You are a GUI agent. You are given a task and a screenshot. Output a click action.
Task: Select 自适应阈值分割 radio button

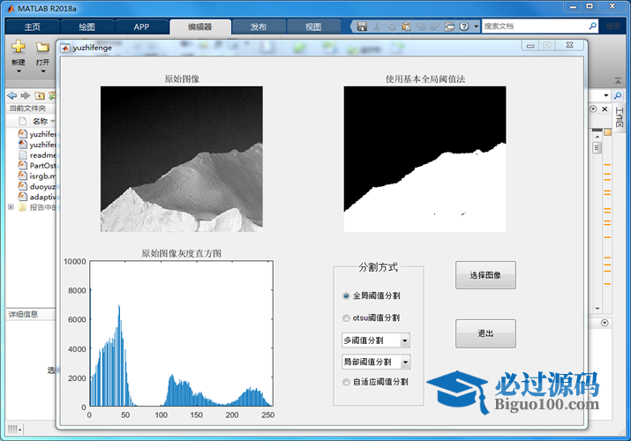pyautogui.click(x=346, y=382)
